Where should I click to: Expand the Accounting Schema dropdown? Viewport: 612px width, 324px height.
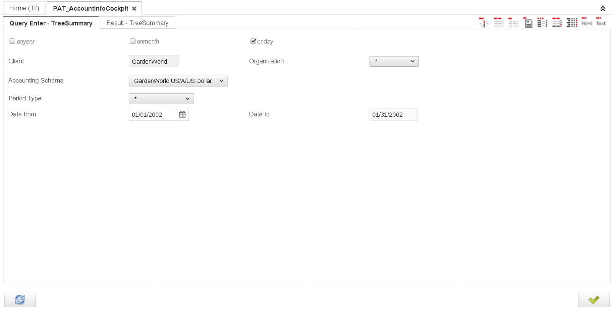178,81
